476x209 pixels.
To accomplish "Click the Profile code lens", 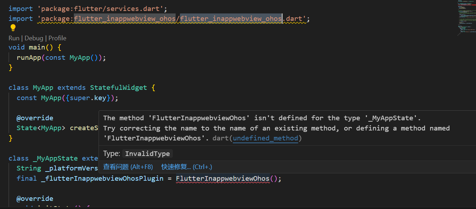I will click(x=57, y=38).
